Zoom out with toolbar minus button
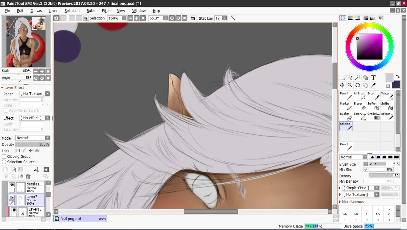This screenshot has height=230, width=407. (130, 18)
